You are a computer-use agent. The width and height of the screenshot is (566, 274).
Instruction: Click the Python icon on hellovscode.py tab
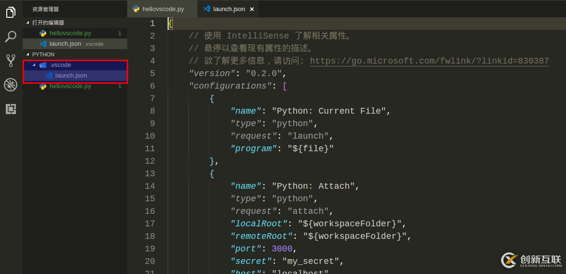point(136,9)
